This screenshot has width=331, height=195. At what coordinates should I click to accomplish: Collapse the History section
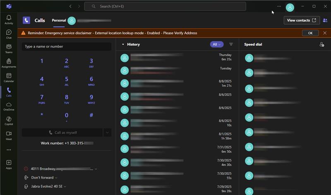123,44
